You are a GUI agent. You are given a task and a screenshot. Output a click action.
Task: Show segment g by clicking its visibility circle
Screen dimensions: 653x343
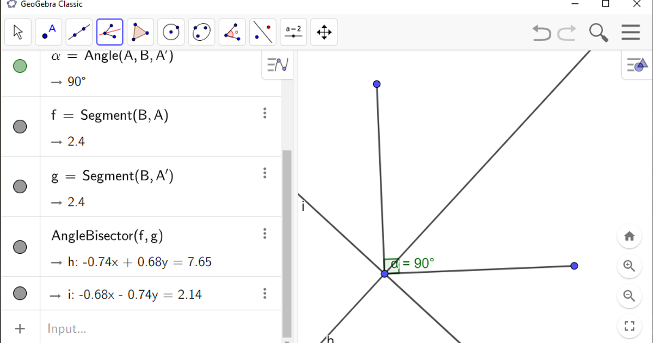pyautogui.click(x=20, y=186)
